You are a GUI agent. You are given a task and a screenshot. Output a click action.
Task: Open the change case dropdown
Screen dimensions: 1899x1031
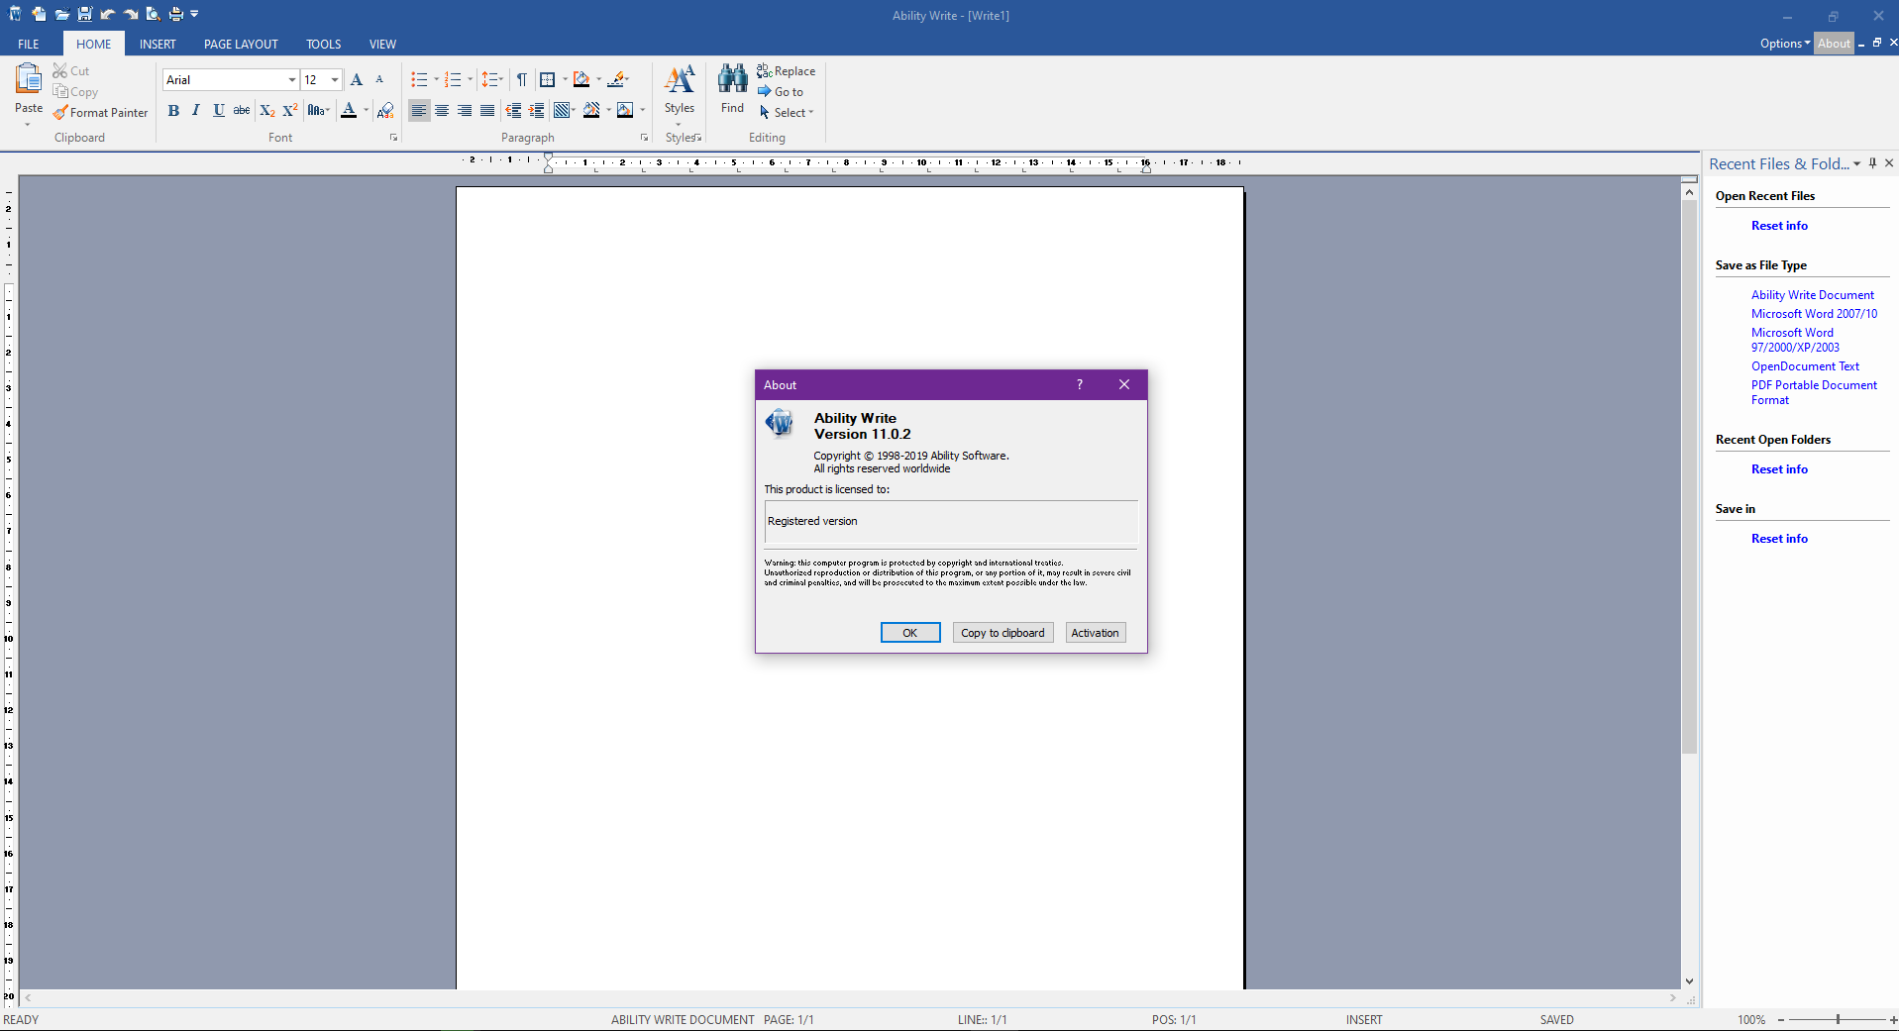tap(317, 110)
